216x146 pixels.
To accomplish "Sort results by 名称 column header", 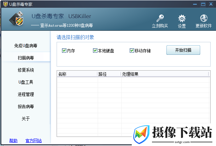I will click(77, 74).
